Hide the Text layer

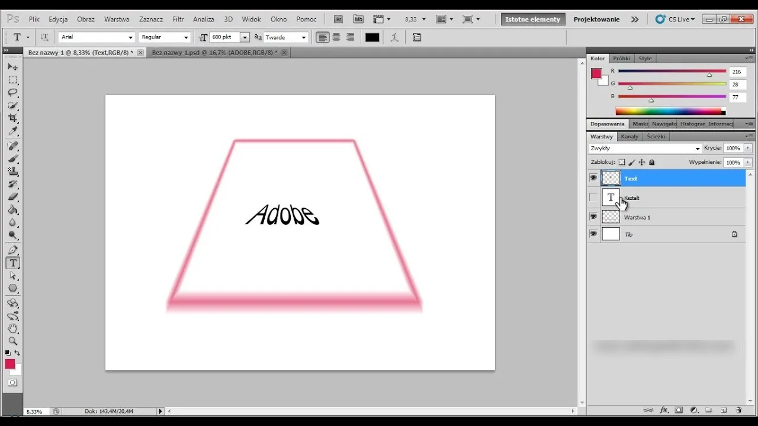pyautogui.click(x=593, y=178)
